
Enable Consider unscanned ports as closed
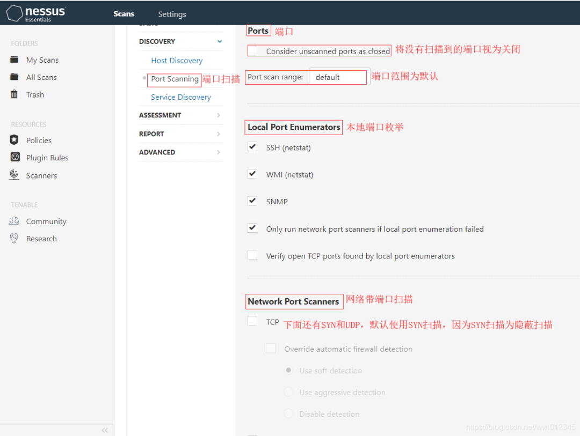[x=252, y=50]
